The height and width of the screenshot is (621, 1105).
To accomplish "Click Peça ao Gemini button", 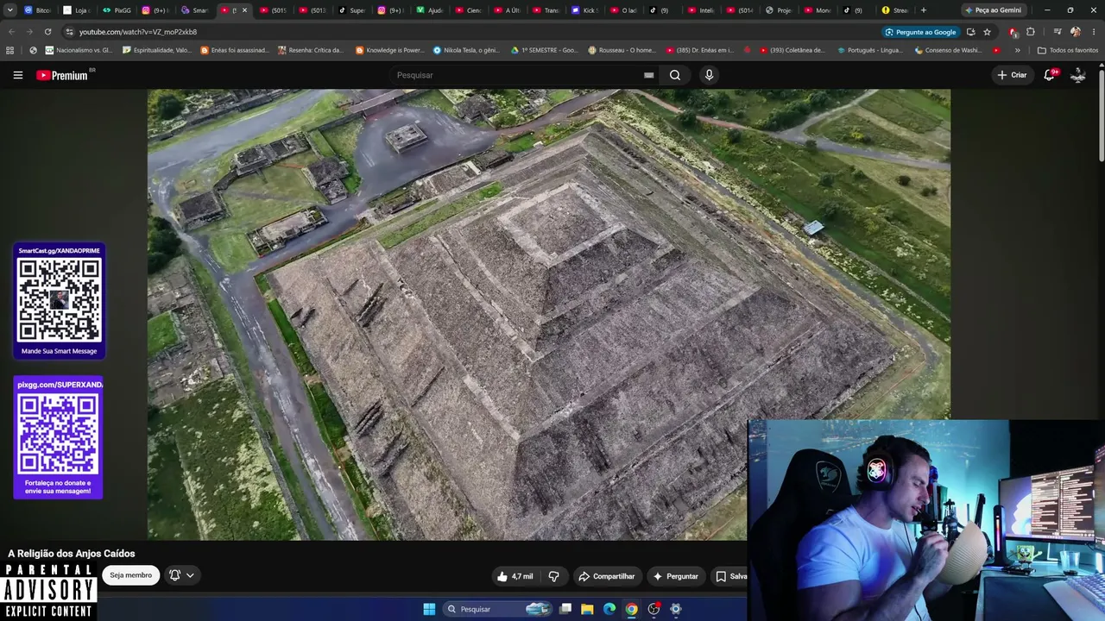I will tap(993, 10).
